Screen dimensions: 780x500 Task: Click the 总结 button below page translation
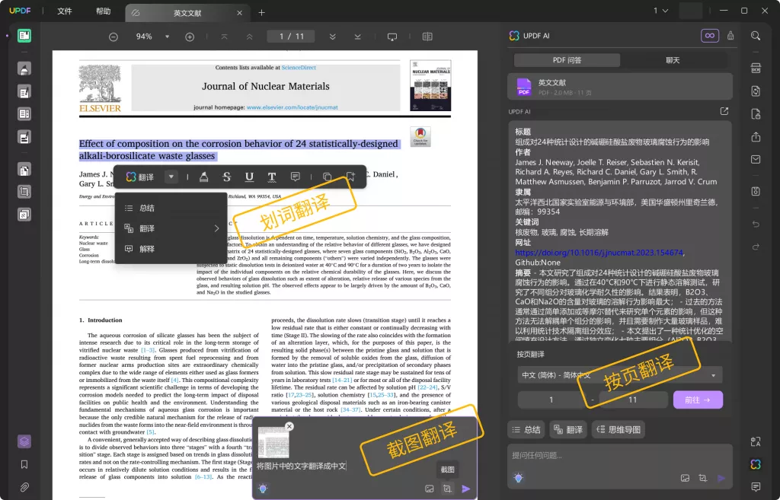coord(526,429)
